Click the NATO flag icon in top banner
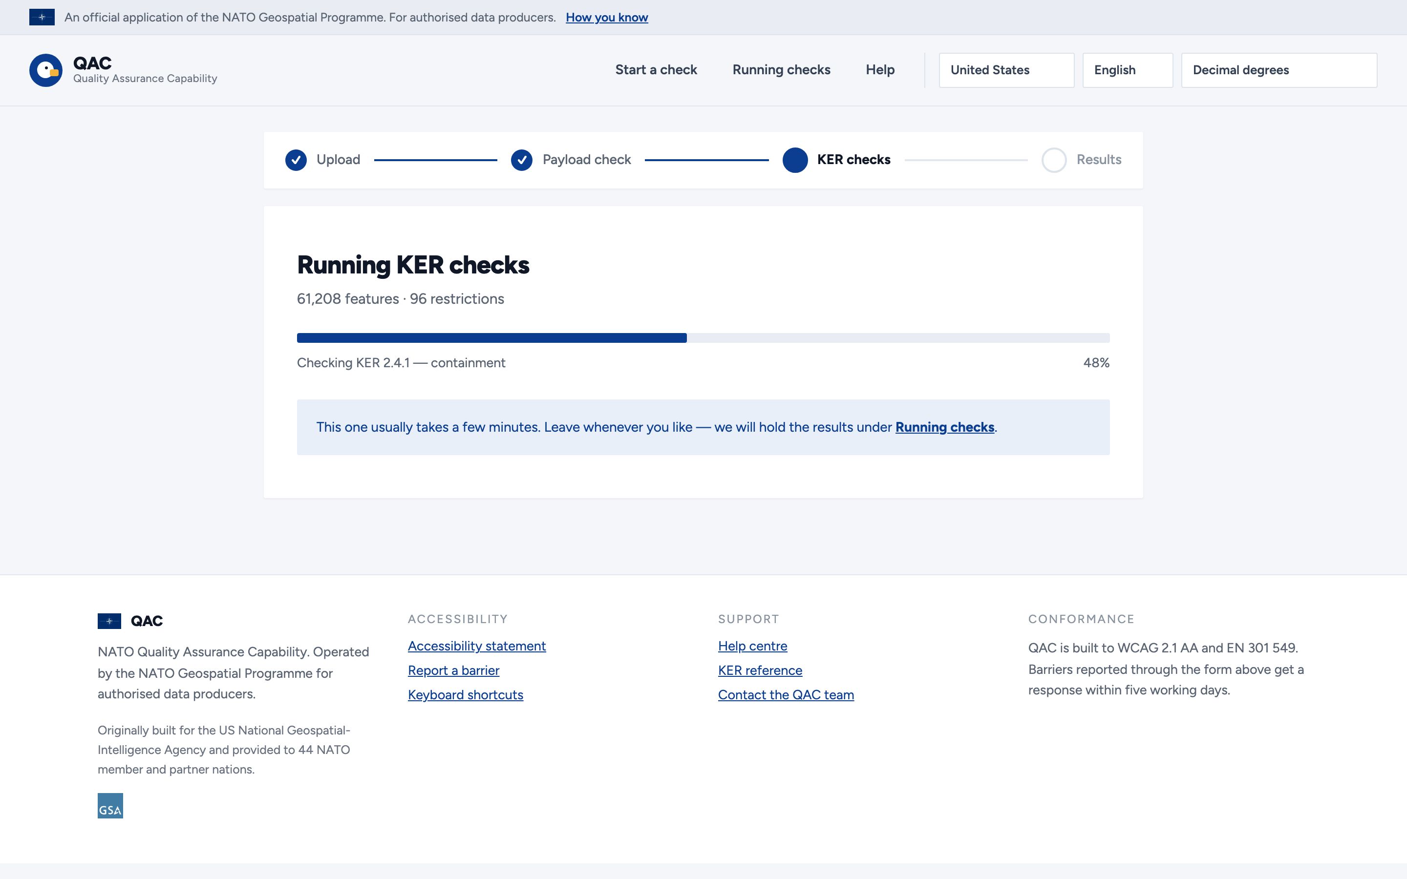This screenshot has height=879, width=1407. [42, 18]
